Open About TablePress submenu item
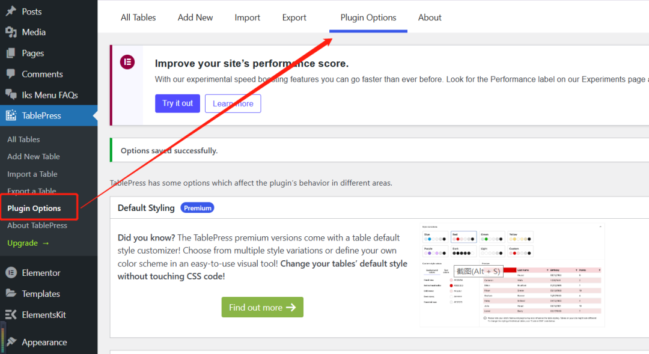The image size is (649, 354). pos(37,225)
